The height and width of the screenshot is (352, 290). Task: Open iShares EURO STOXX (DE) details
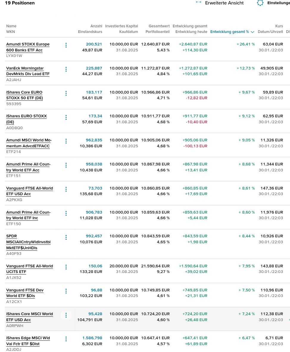[26, 119]
